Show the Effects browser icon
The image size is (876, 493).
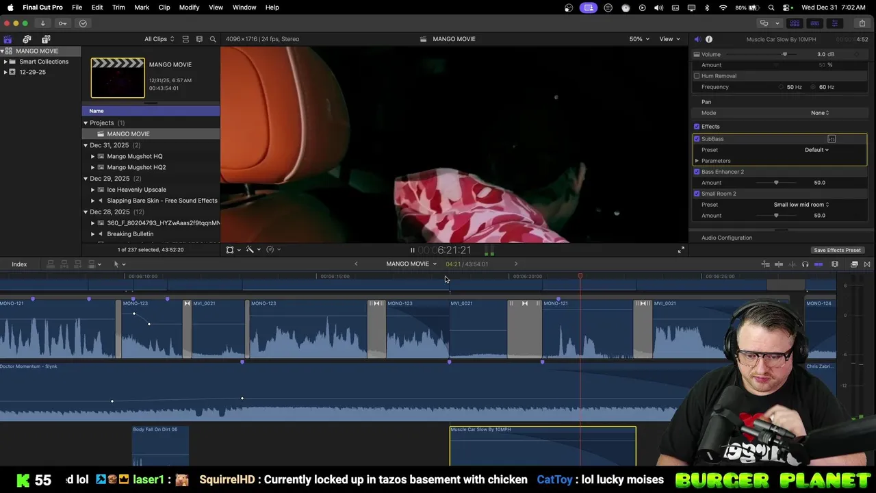[x=854, y=264]
